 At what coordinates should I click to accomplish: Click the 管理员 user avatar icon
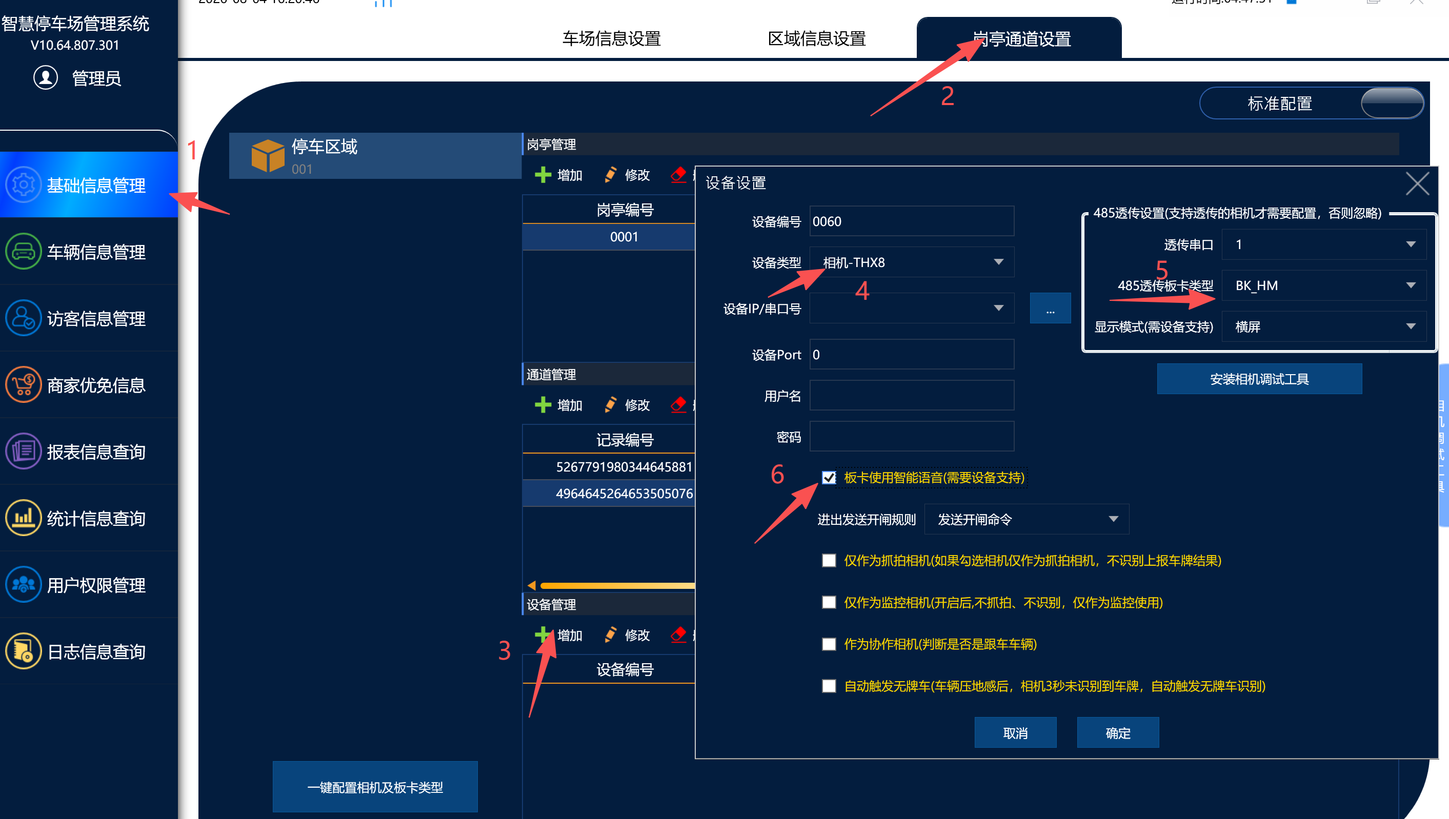[x=46, y=77]
